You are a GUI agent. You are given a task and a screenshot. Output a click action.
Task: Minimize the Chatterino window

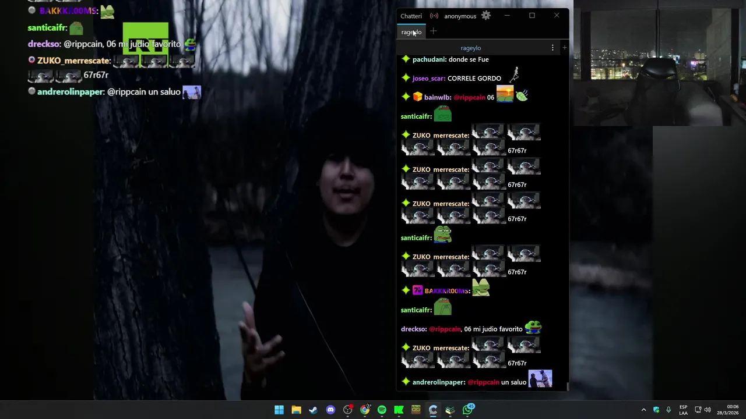[x=507, y=16]
